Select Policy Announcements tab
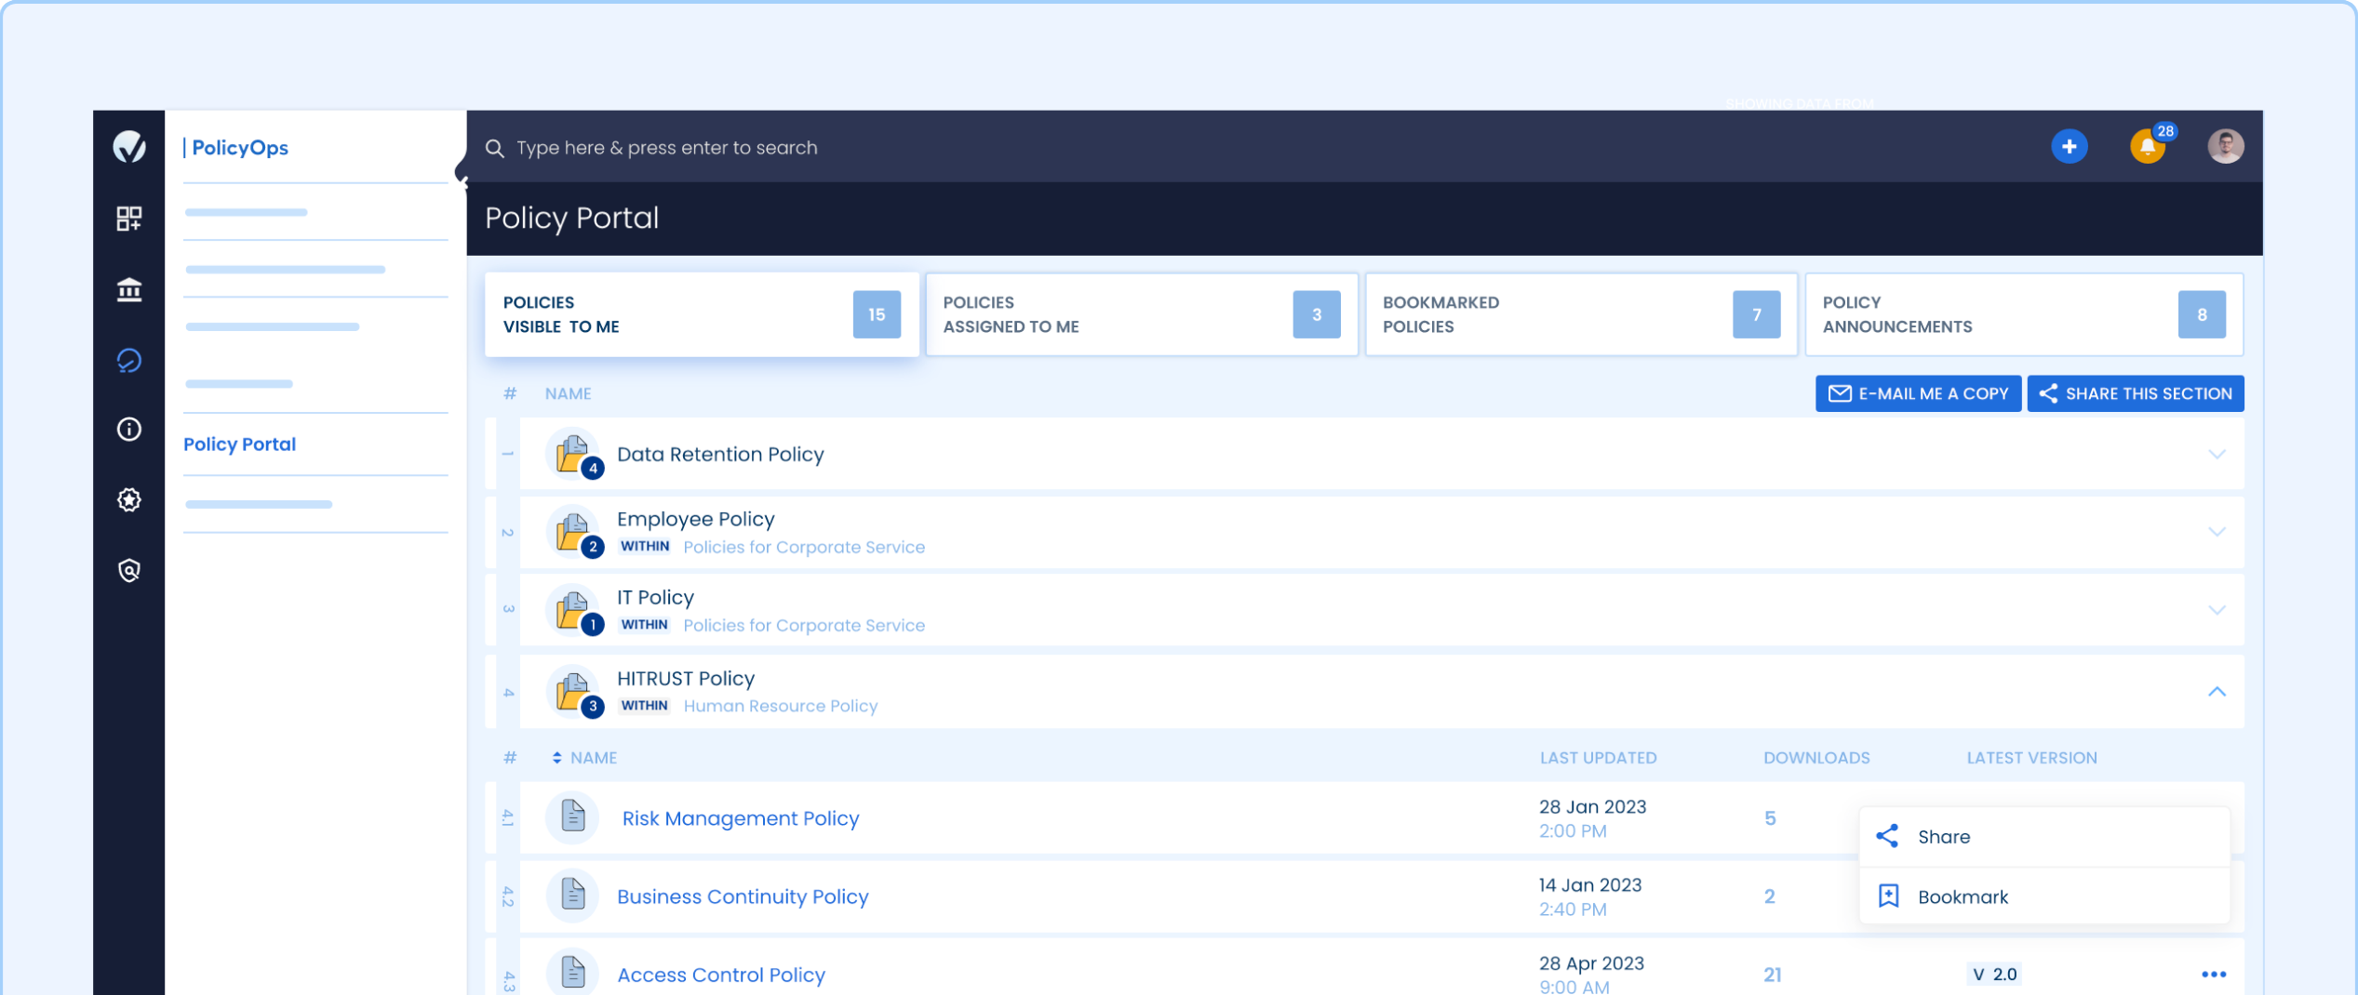This screenshot has height=995, width=2358. click(x=2024, y=314)
